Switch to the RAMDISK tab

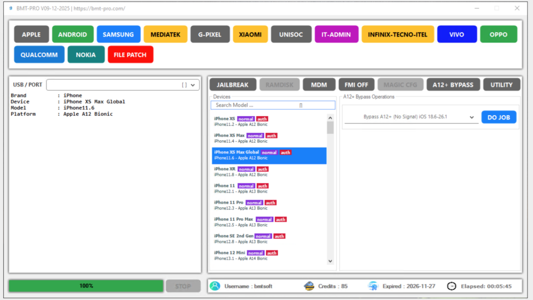pyautogui.click(x=279, y=85)
